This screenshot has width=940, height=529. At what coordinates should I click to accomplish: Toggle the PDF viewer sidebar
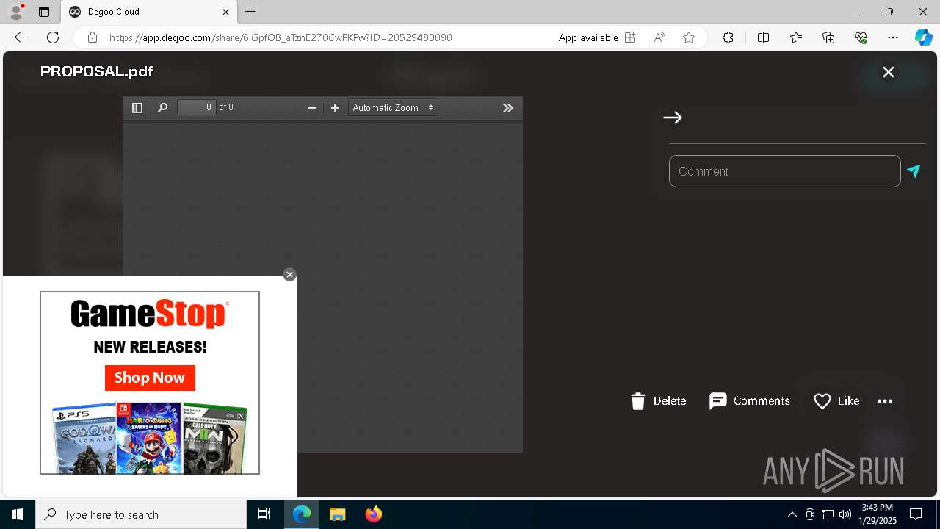[x=137, y=108]
